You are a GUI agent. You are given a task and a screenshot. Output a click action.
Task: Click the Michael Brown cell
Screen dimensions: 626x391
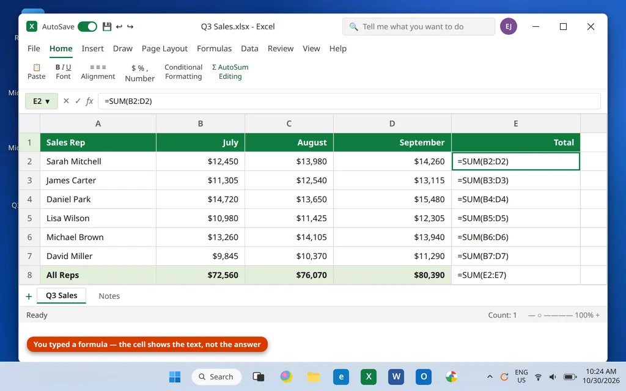tap(98, 237)
